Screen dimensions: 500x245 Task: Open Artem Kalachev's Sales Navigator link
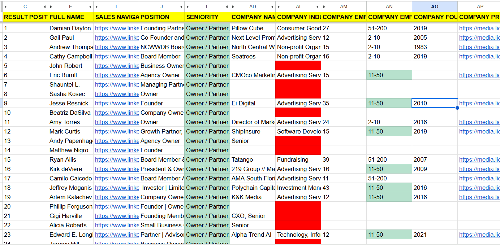[117, 197]
